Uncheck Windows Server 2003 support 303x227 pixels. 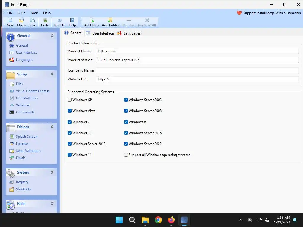(x=126, y=100)
